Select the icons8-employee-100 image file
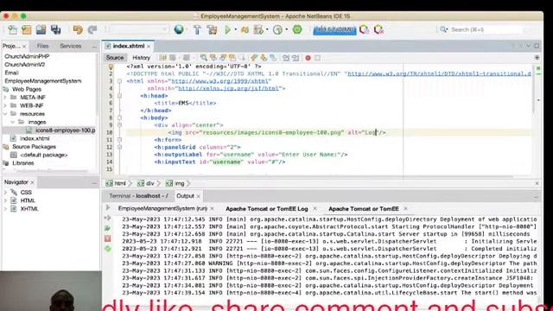 (x=61, y=130)
